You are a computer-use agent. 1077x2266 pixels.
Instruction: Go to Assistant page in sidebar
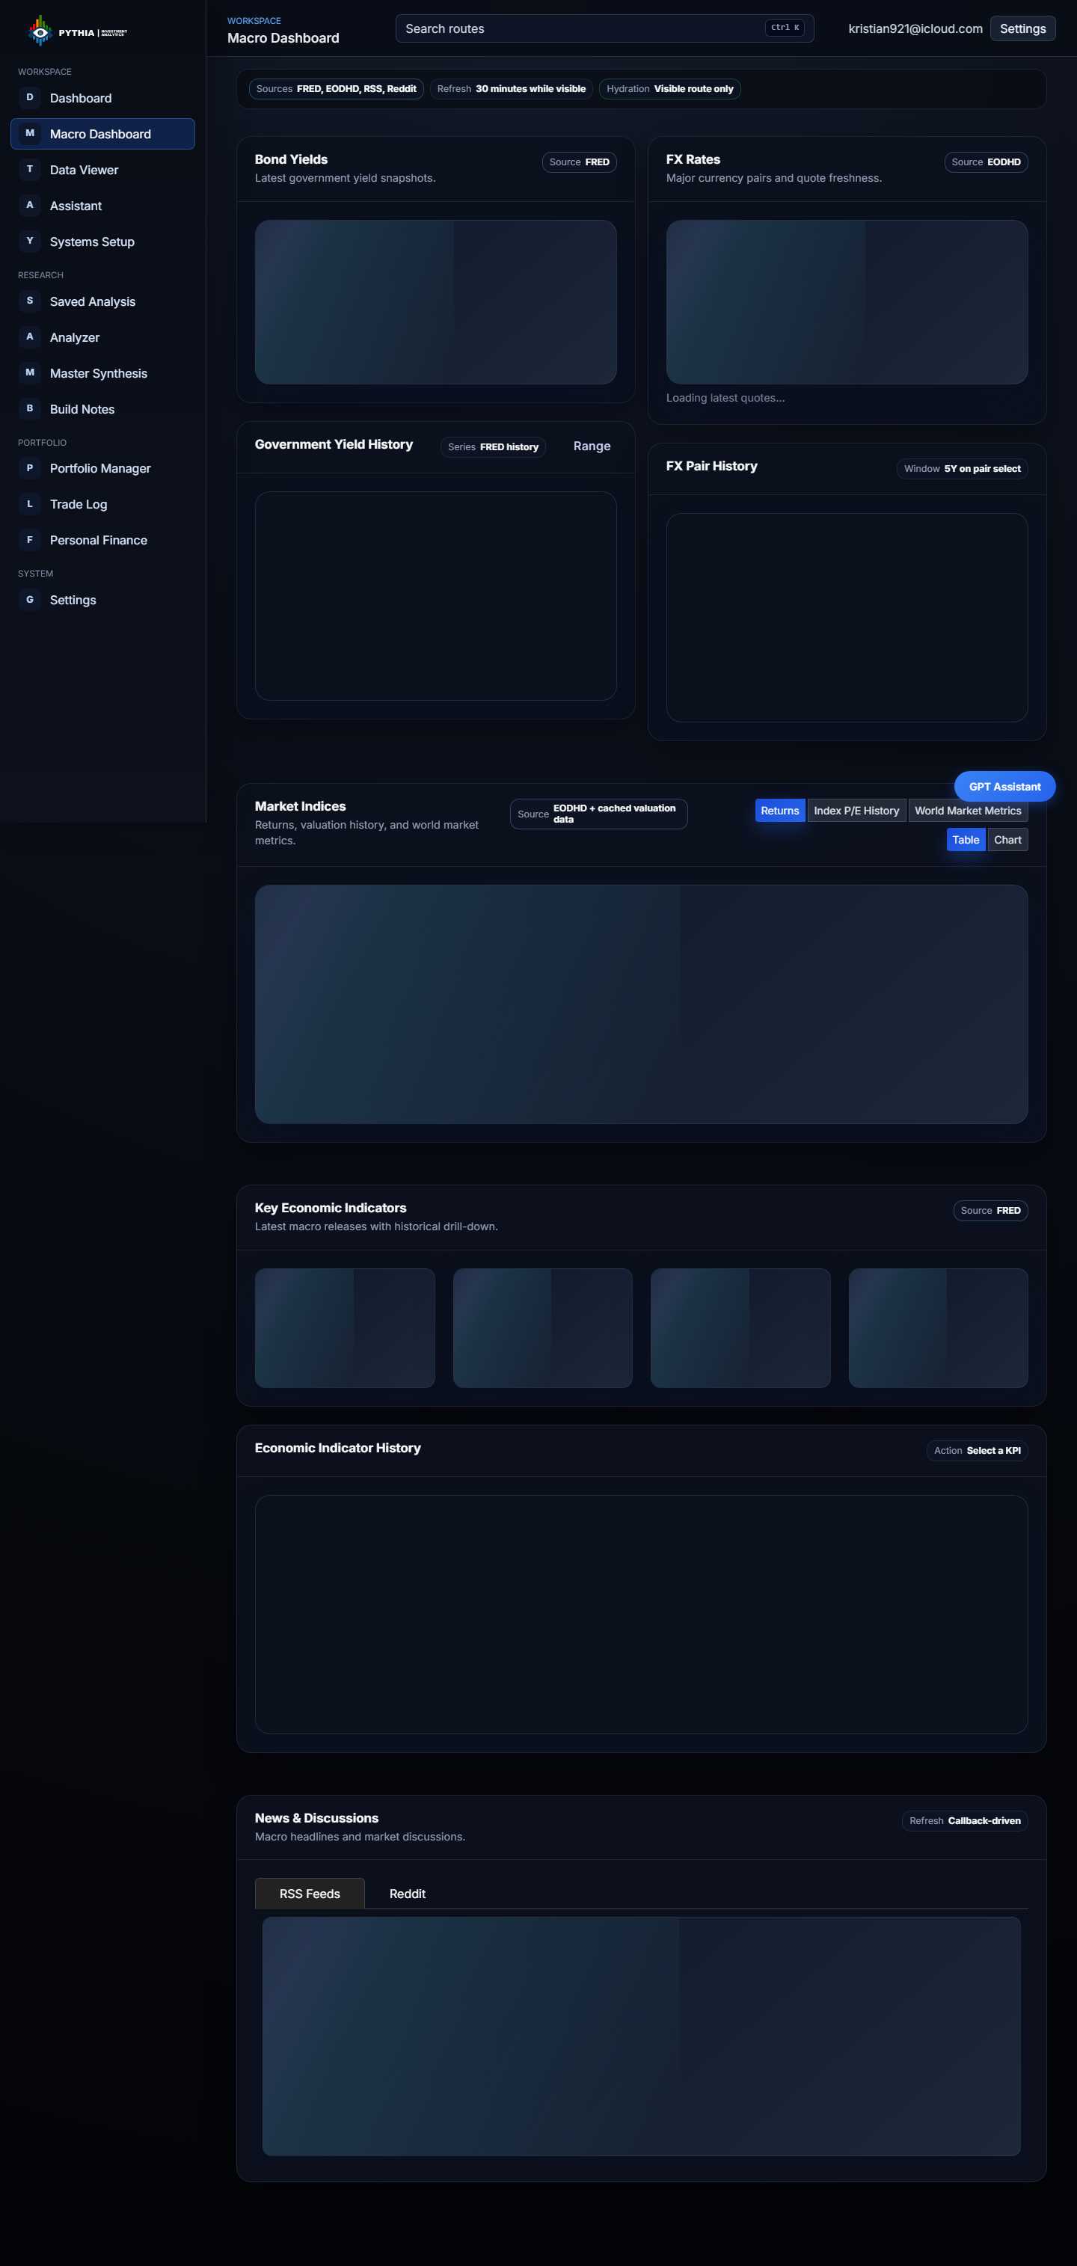coord(102,206)
